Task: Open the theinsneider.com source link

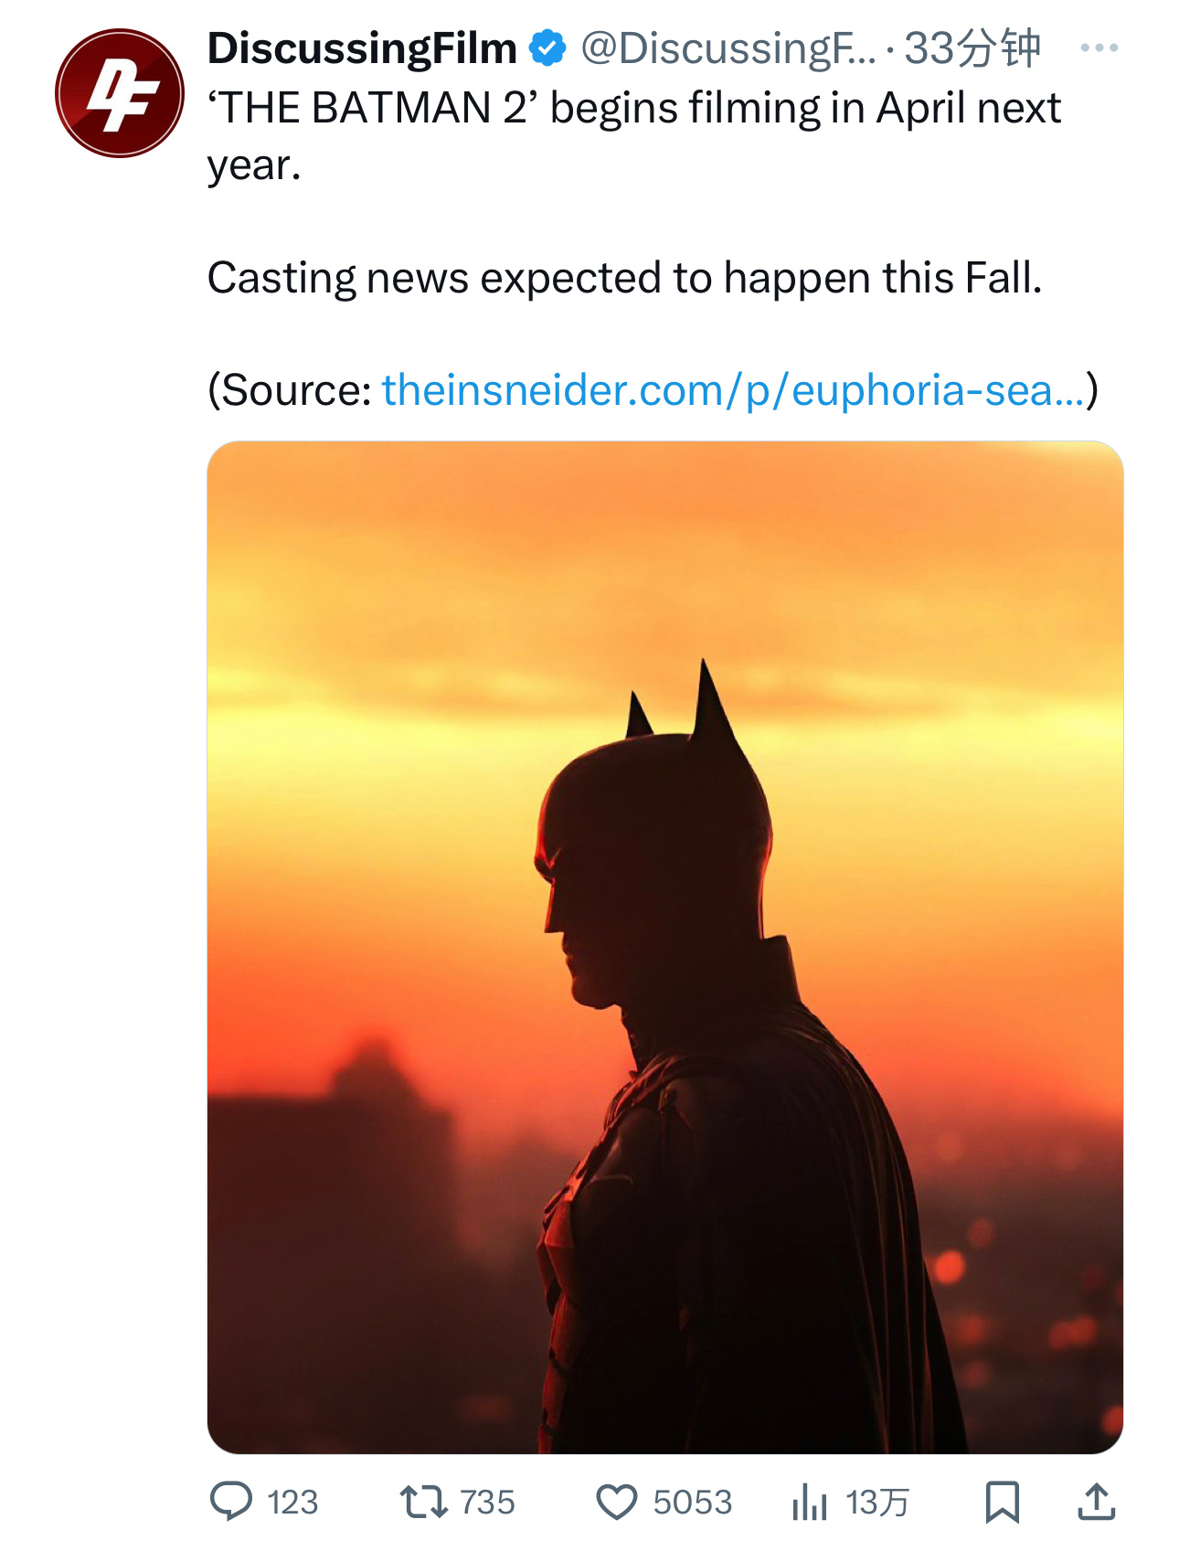Action: click(733, 390)
